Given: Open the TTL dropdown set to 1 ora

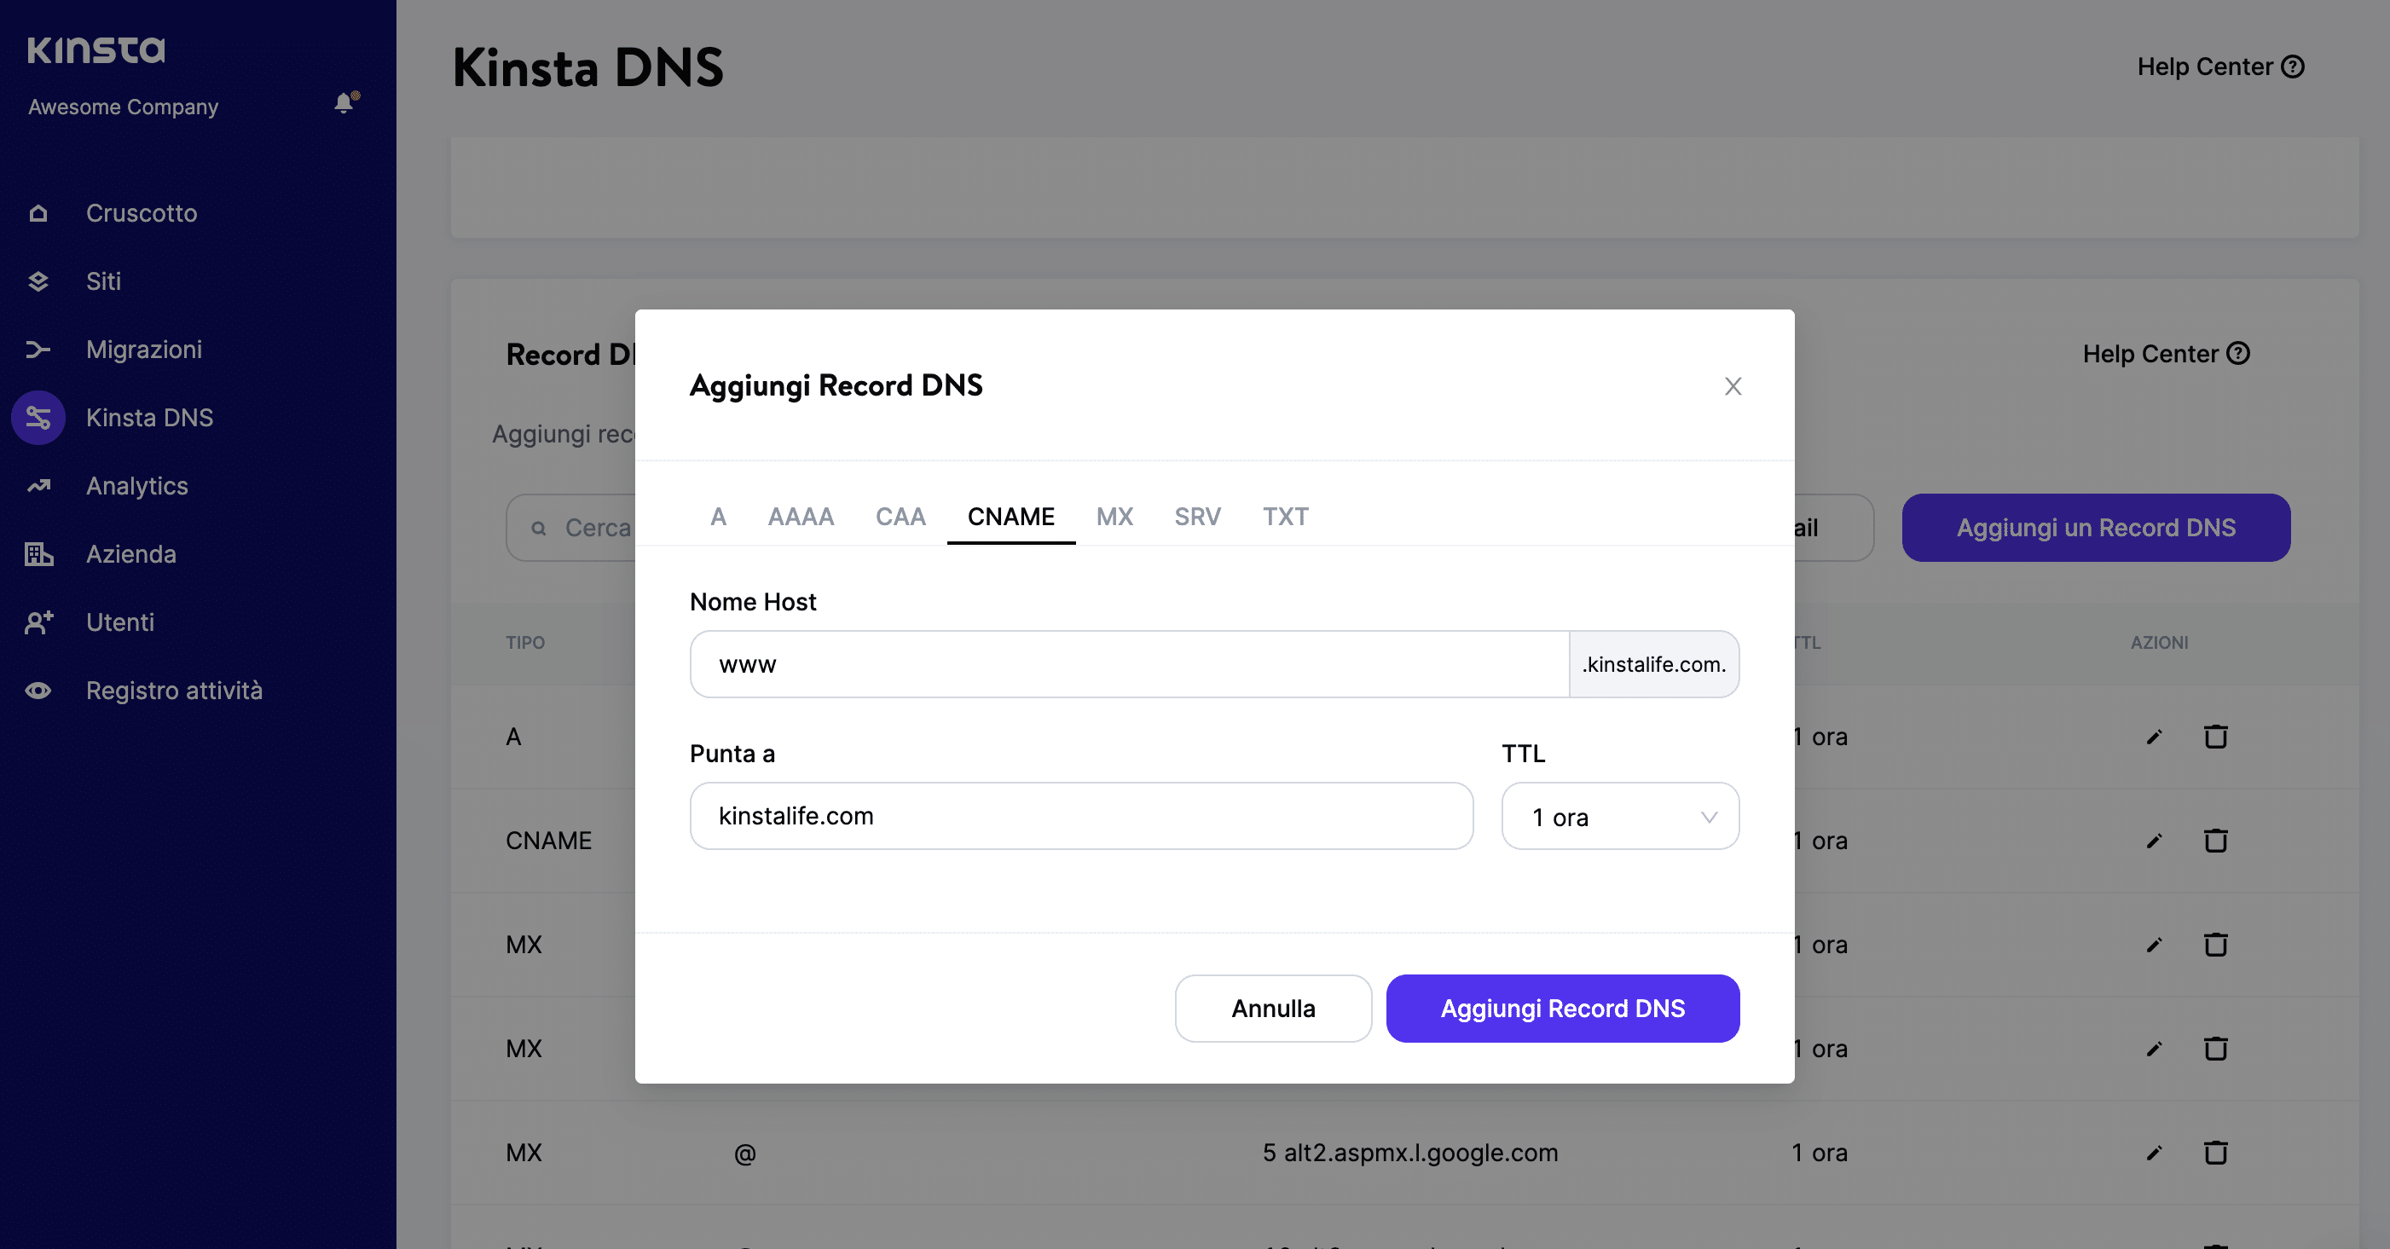Looking at the screenshot, I should click(x=1620, y=816).
